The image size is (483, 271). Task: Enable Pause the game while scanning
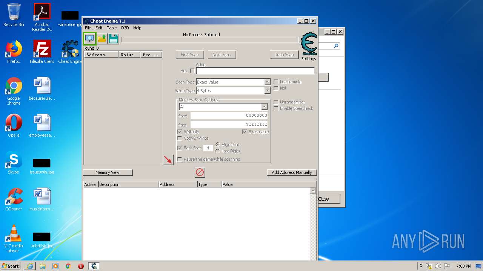[x=180, y=159]
